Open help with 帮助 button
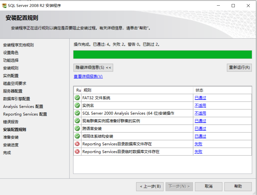Viewport: 257px width, 195px height. click(x=238, y=187)
